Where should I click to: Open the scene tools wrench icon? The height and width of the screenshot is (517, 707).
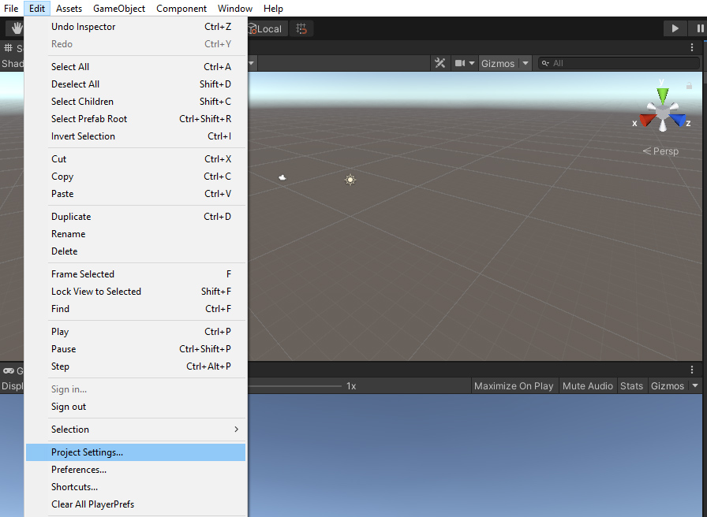coord(440,63)
